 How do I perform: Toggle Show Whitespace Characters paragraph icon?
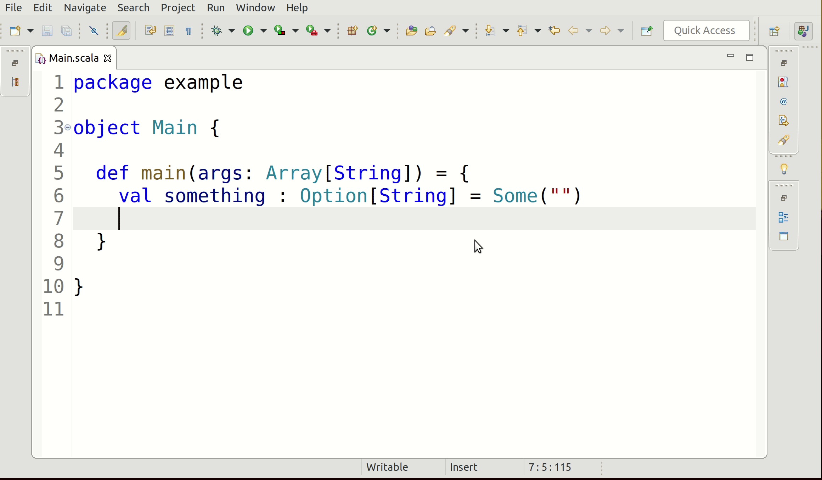coord(188,31)
